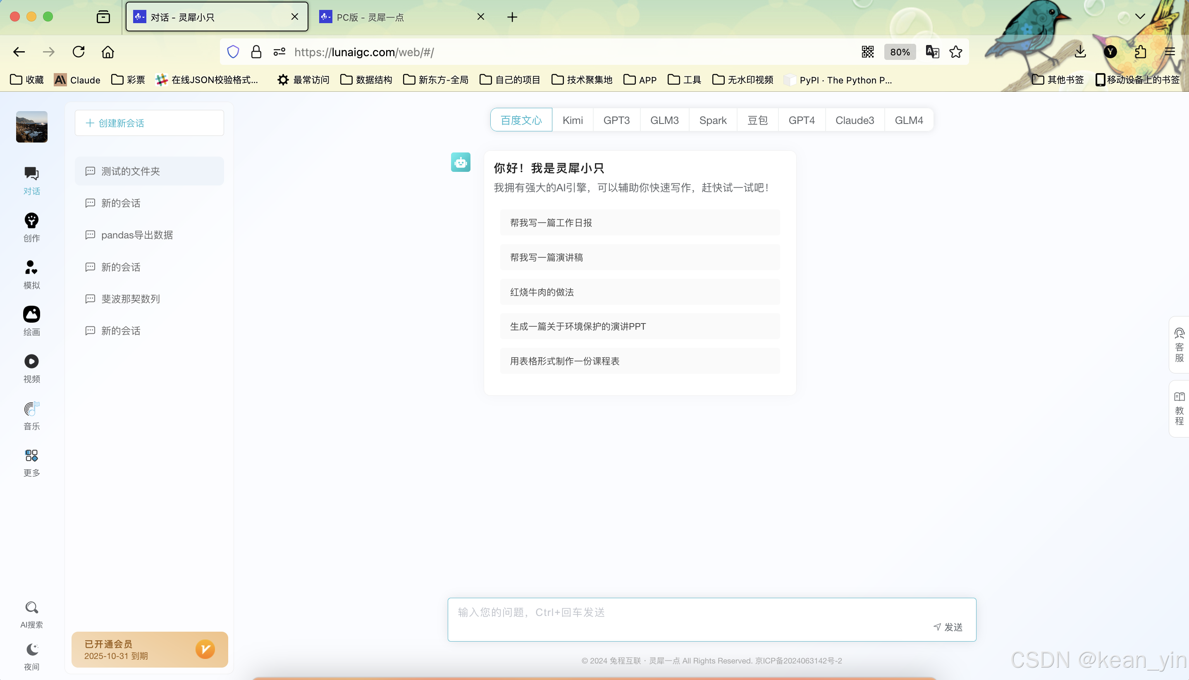
Task: Select the 红烧牛肉的做法 suggestion
Action: point(640,292)
